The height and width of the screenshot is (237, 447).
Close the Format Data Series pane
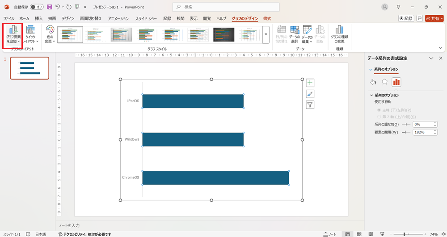click(441, 58)
